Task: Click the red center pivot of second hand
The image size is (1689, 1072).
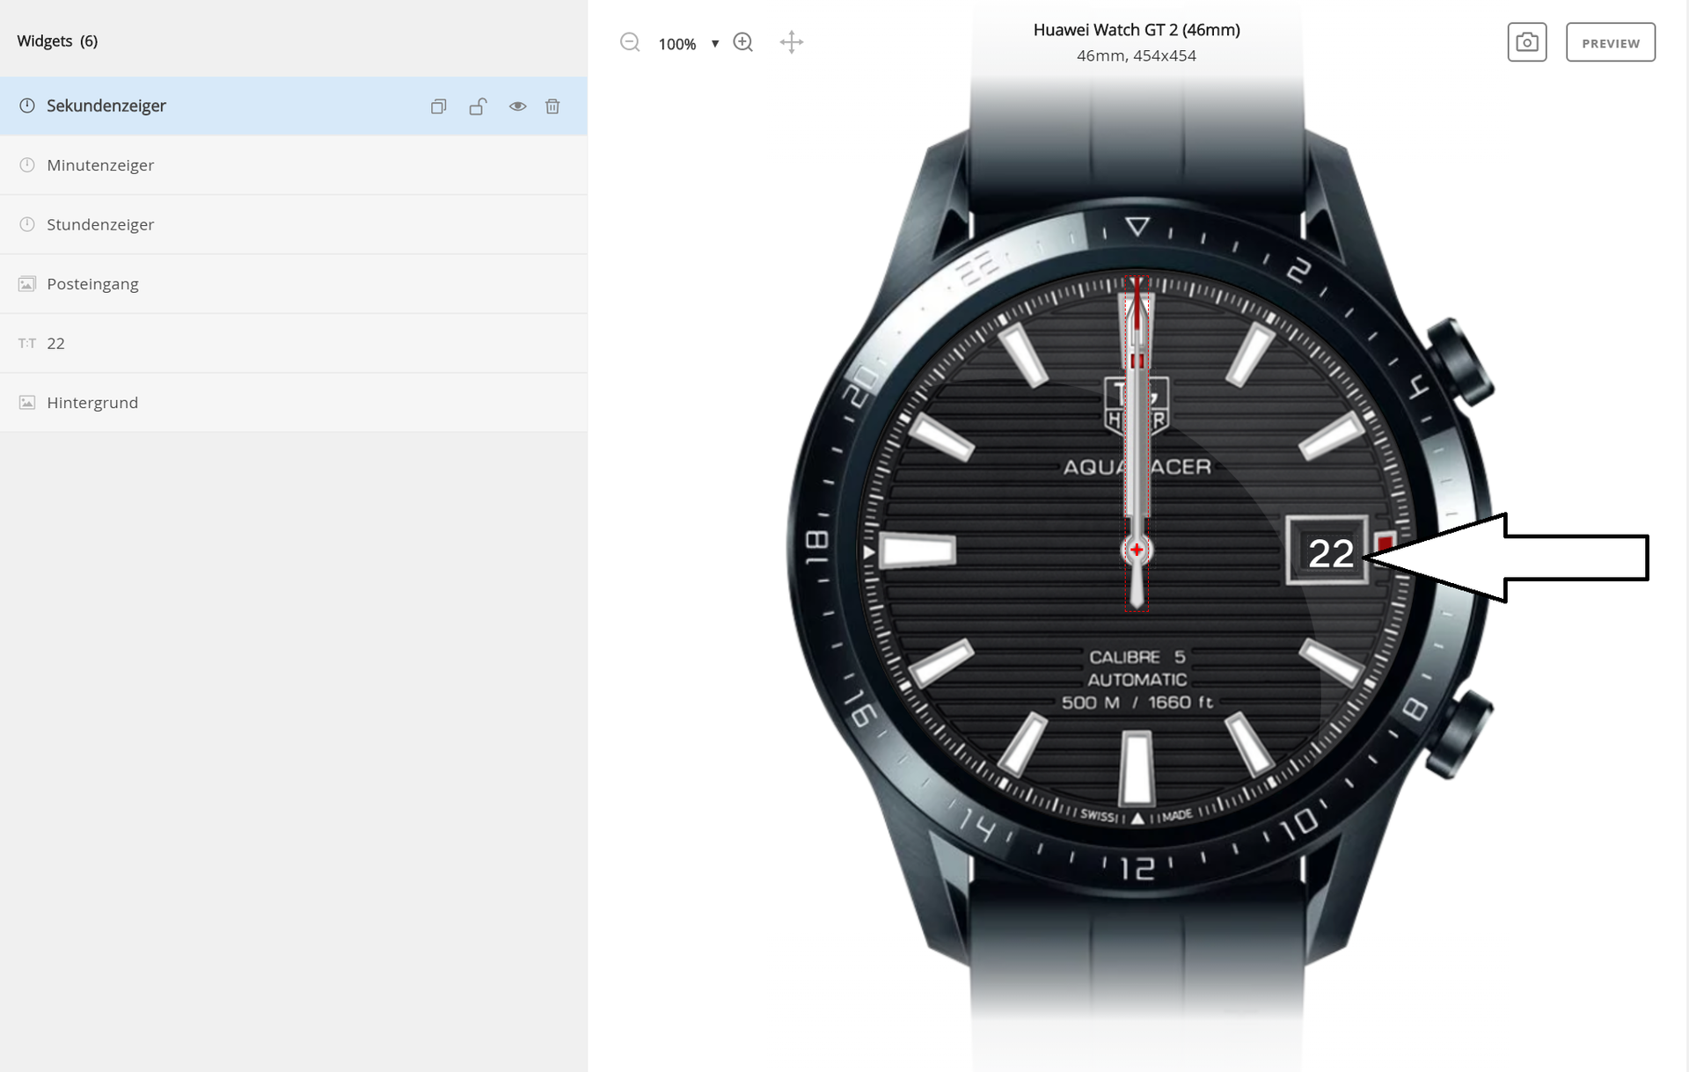Action: point(1137,550)
